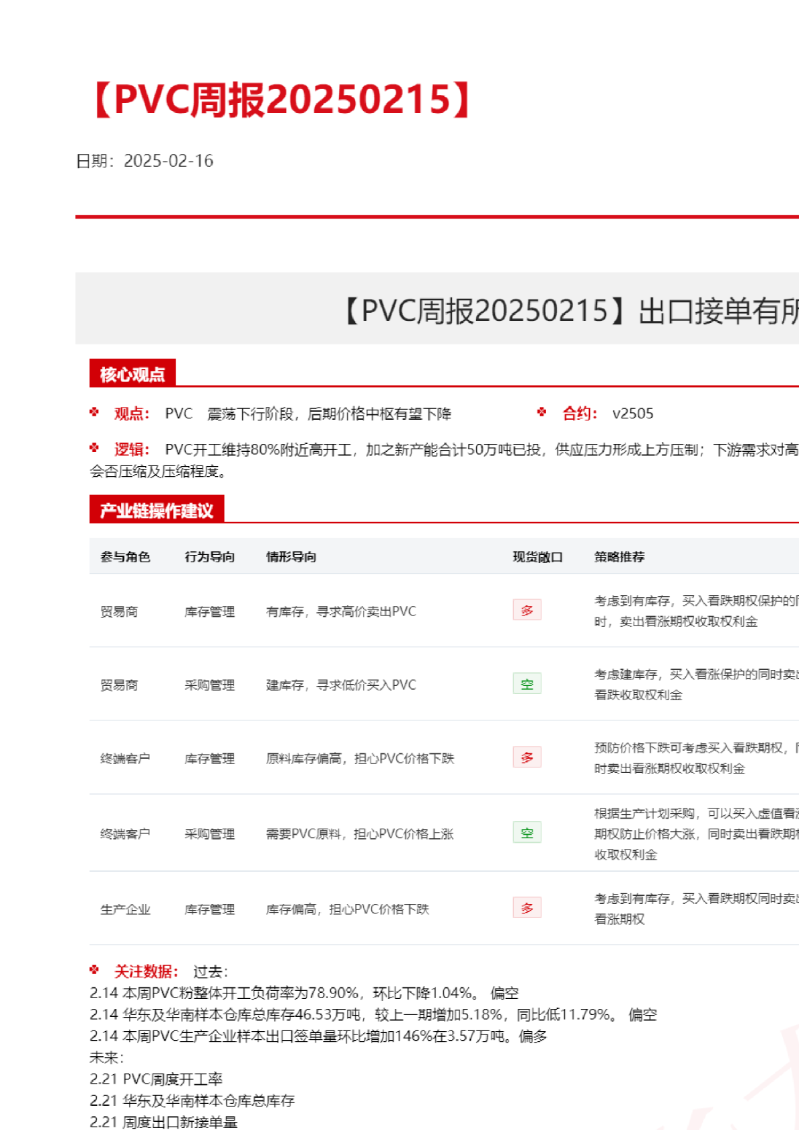
Task: Select the 核心观点 section tab
Action: coord(132,374)
